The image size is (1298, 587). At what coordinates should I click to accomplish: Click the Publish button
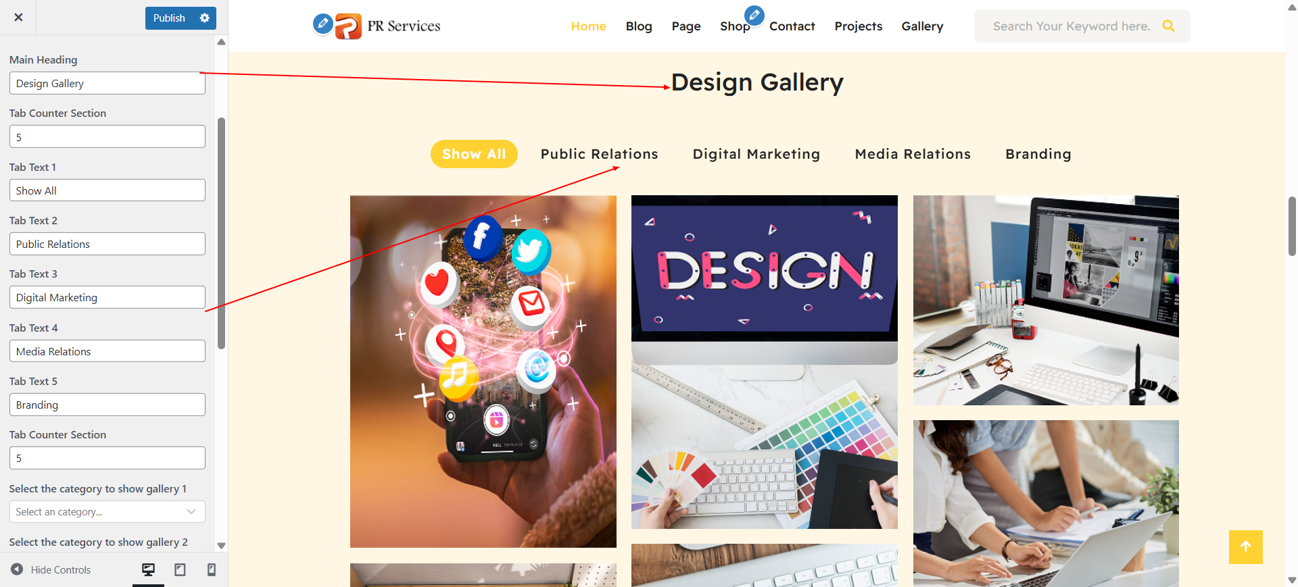click(x=169, y=18)
